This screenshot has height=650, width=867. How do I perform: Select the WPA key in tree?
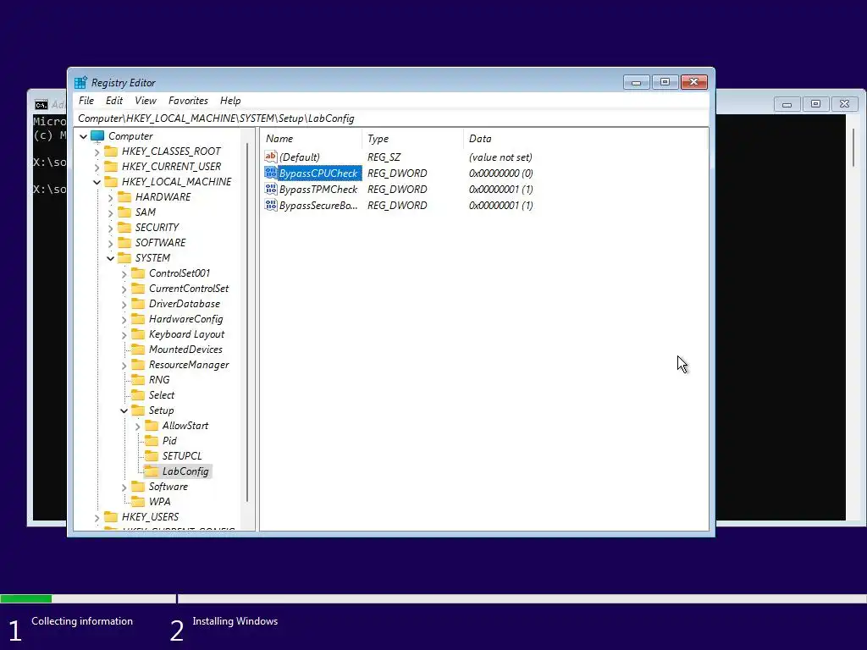pos(159,502)
